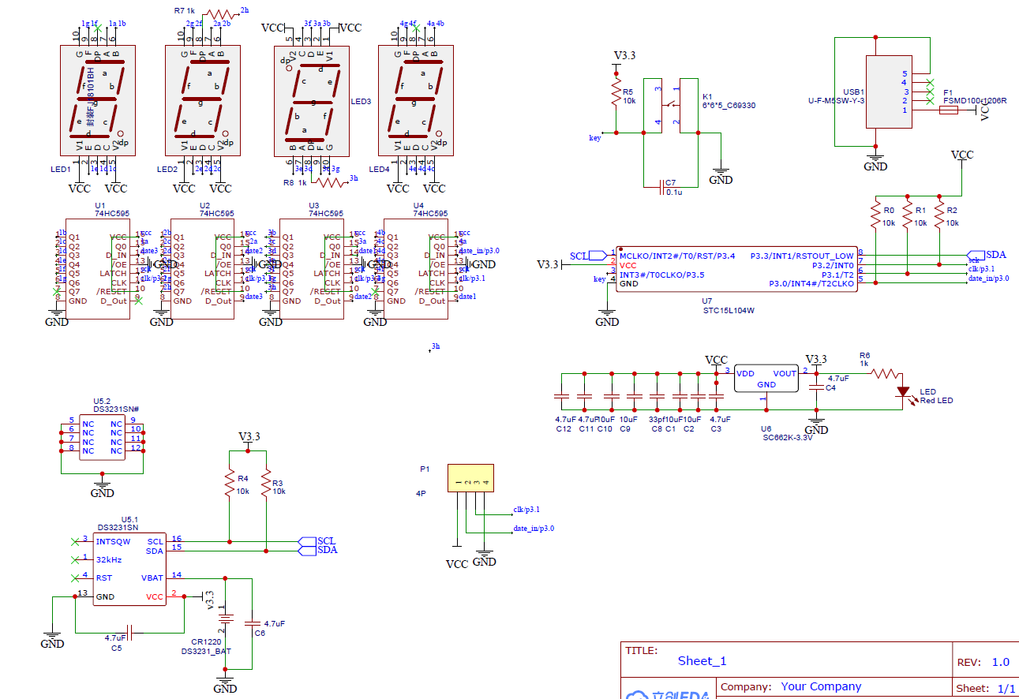Click the 6*6*5_C69330 switch label

pos(729,104)
